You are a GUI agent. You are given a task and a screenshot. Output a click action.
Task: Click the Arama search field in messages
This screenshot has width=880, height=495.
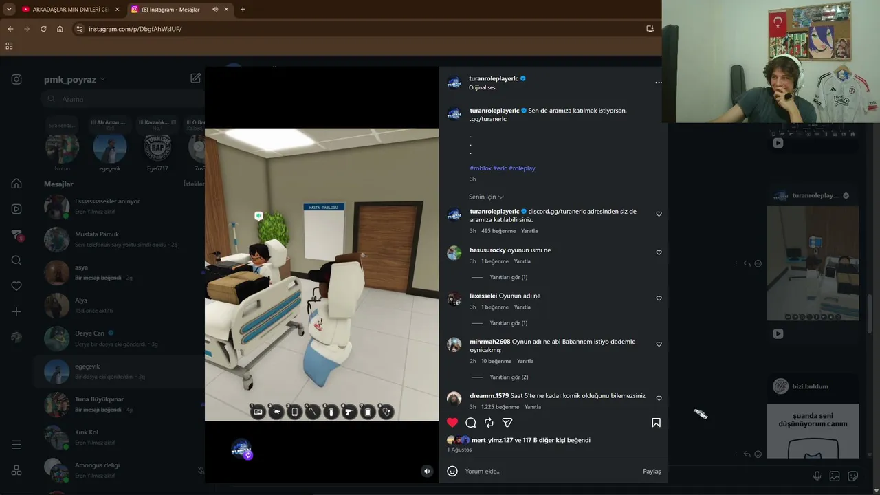click(x=124, y=99)
